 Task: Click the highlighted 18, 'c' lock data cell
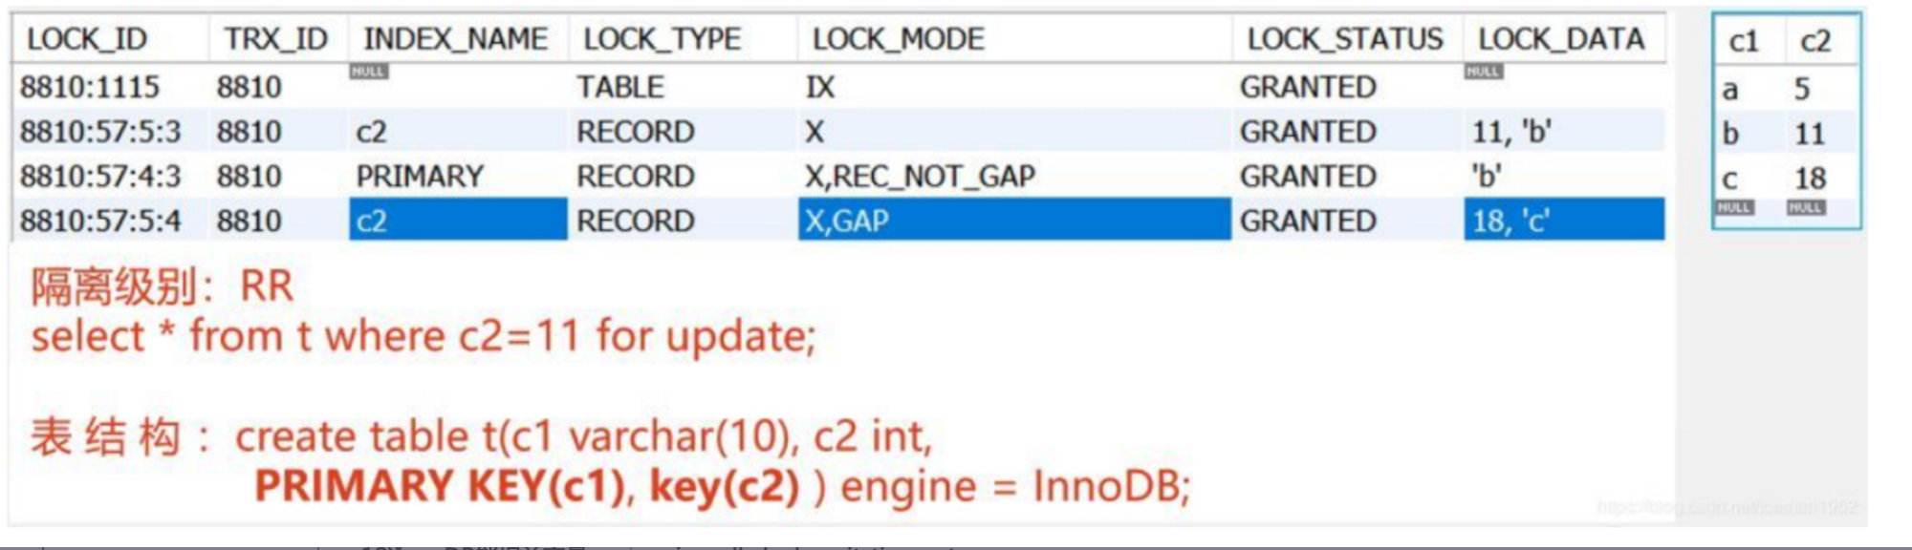(x=1564, y=221)
